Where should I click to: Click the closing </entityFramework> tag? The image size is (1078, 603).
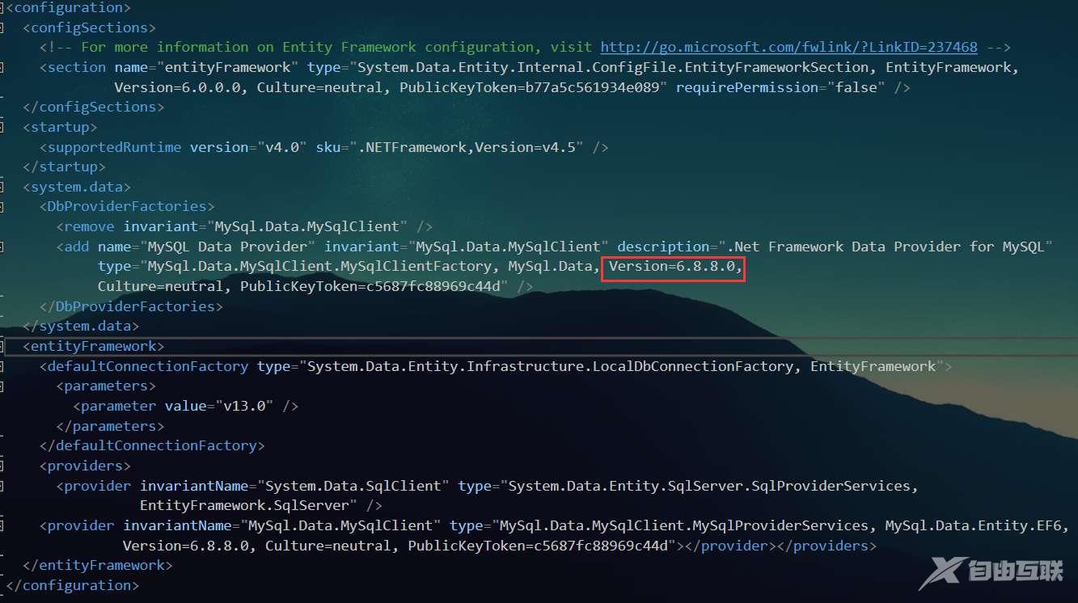point(98,565)
